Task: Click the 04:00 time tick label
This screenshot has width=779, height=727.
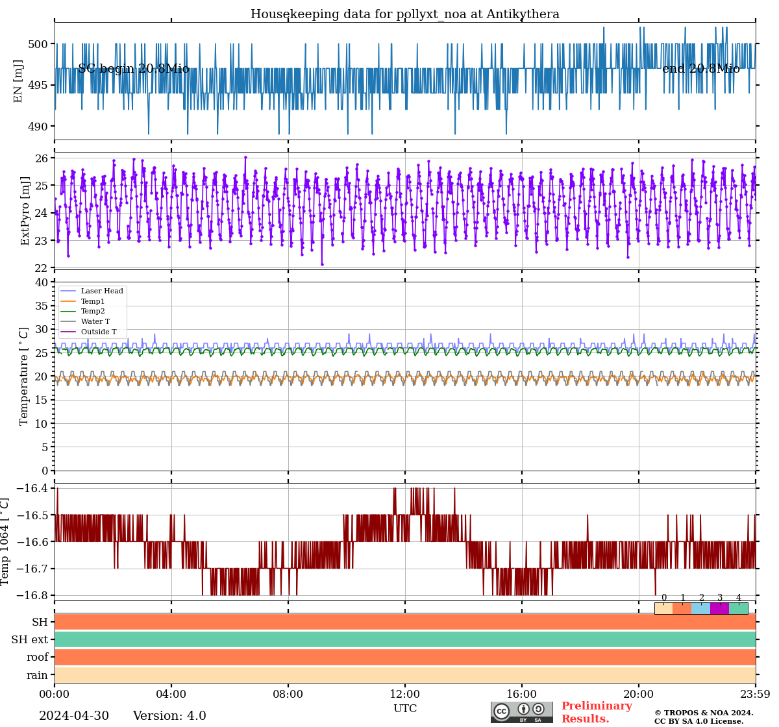Action: (171, 694)
